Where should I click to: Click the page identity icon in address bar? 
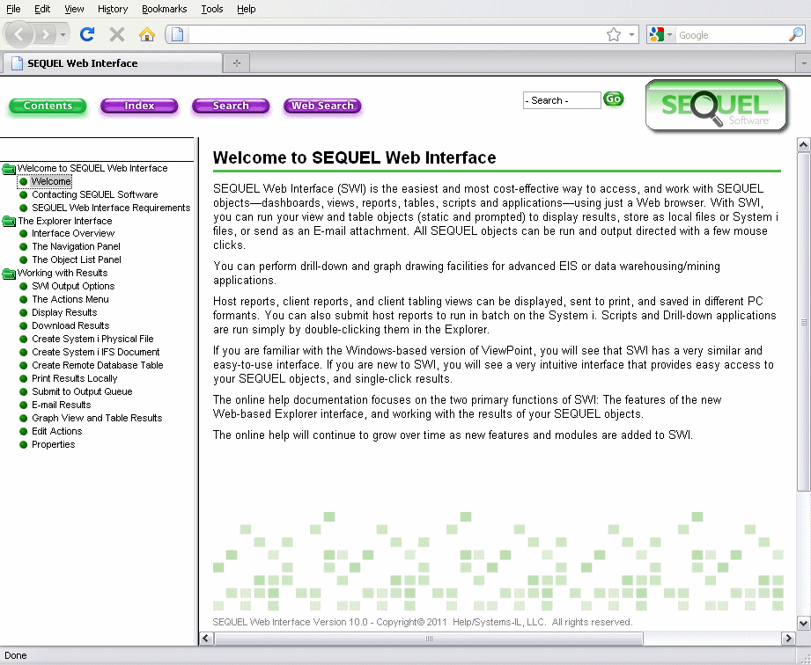(x=177, y=34)
